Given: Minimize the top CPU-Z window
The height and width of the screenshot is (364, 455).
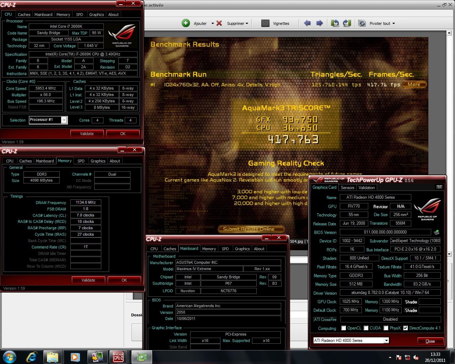Looking at the screenshot, I should click(121, 3).
